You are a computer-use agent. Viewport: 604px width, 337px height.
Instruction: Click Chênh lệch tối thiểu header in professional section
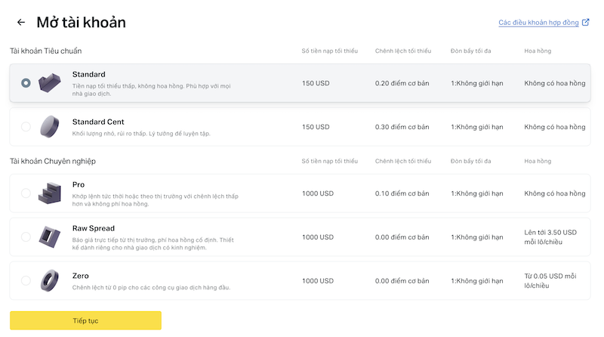[x=403, y=161]
